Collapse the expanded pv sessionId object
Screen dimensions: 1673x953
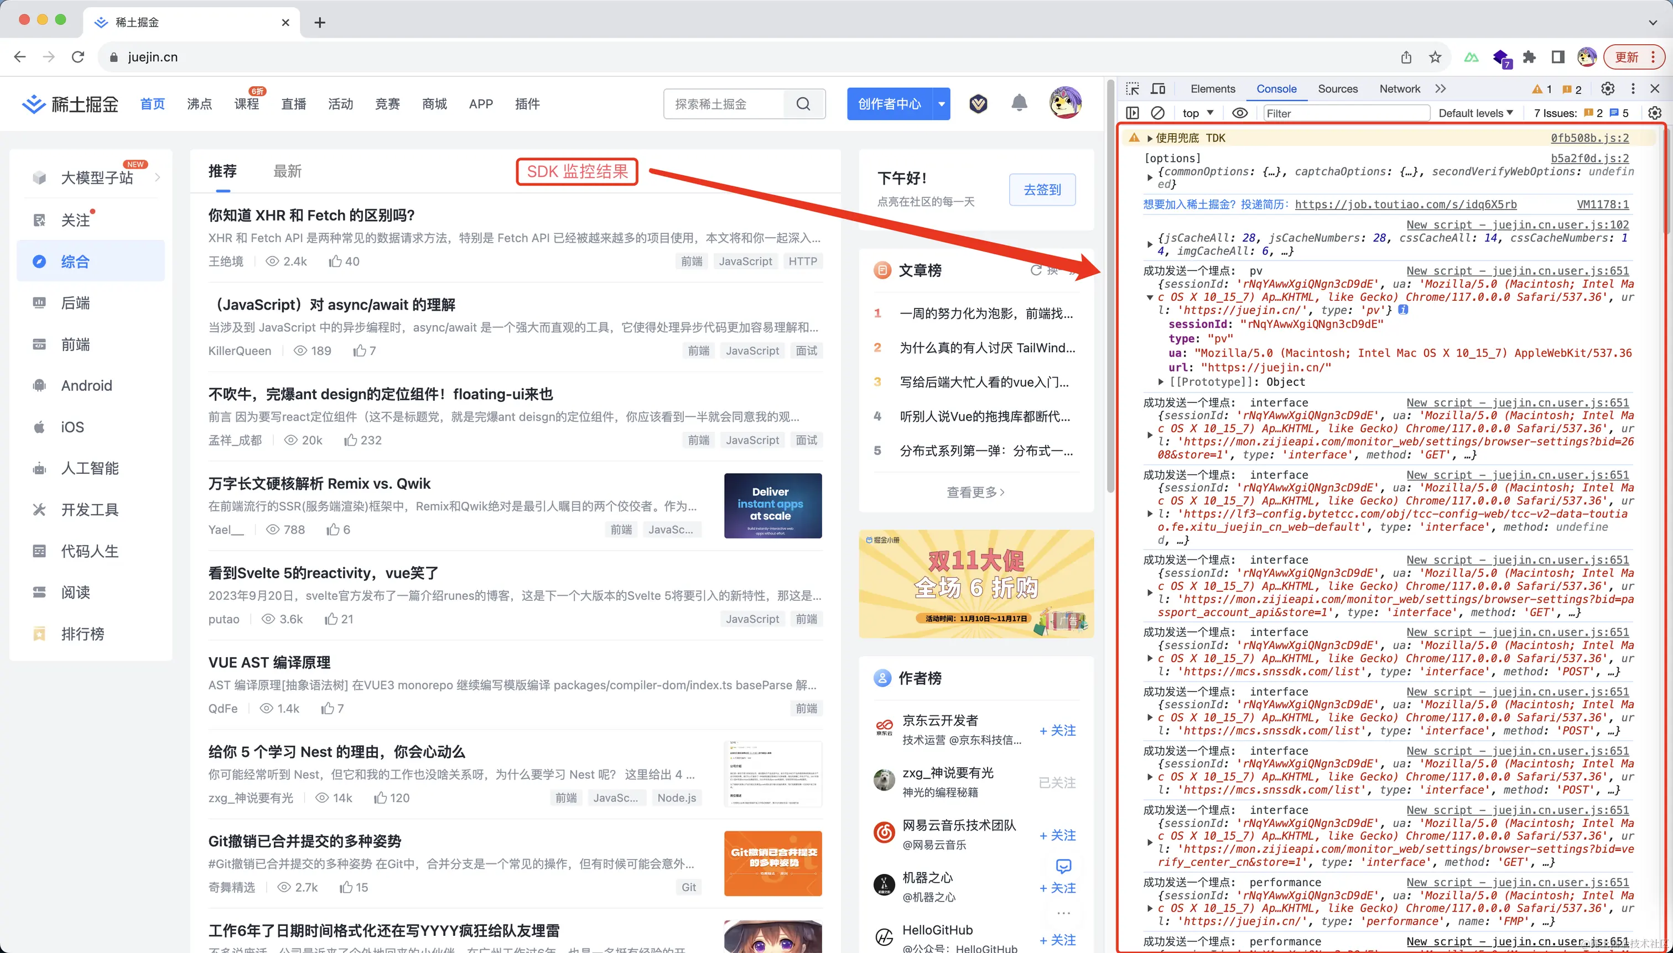coord(1150,297)
